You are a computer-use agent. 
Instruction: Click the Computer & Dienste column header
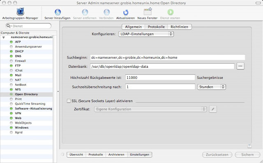(28, 33)
